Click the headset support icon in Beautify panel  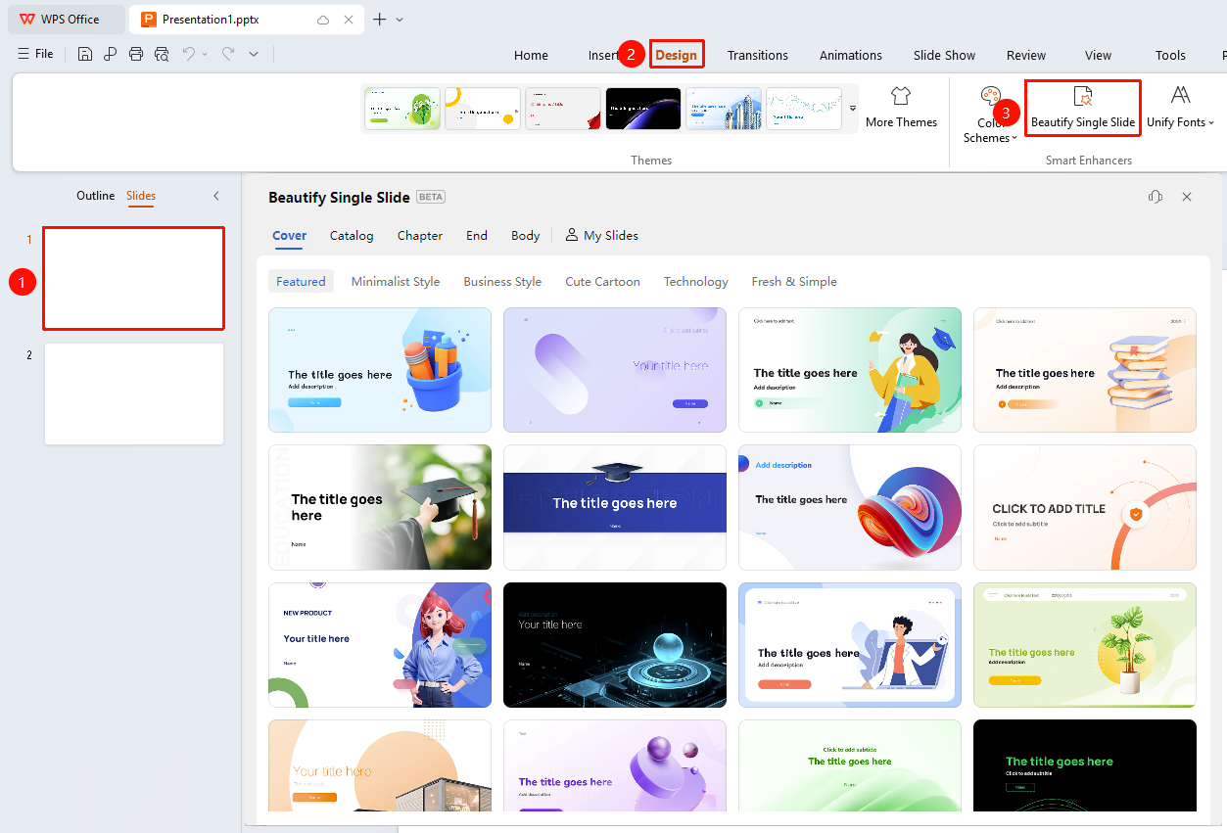(x=1156, y=197)
